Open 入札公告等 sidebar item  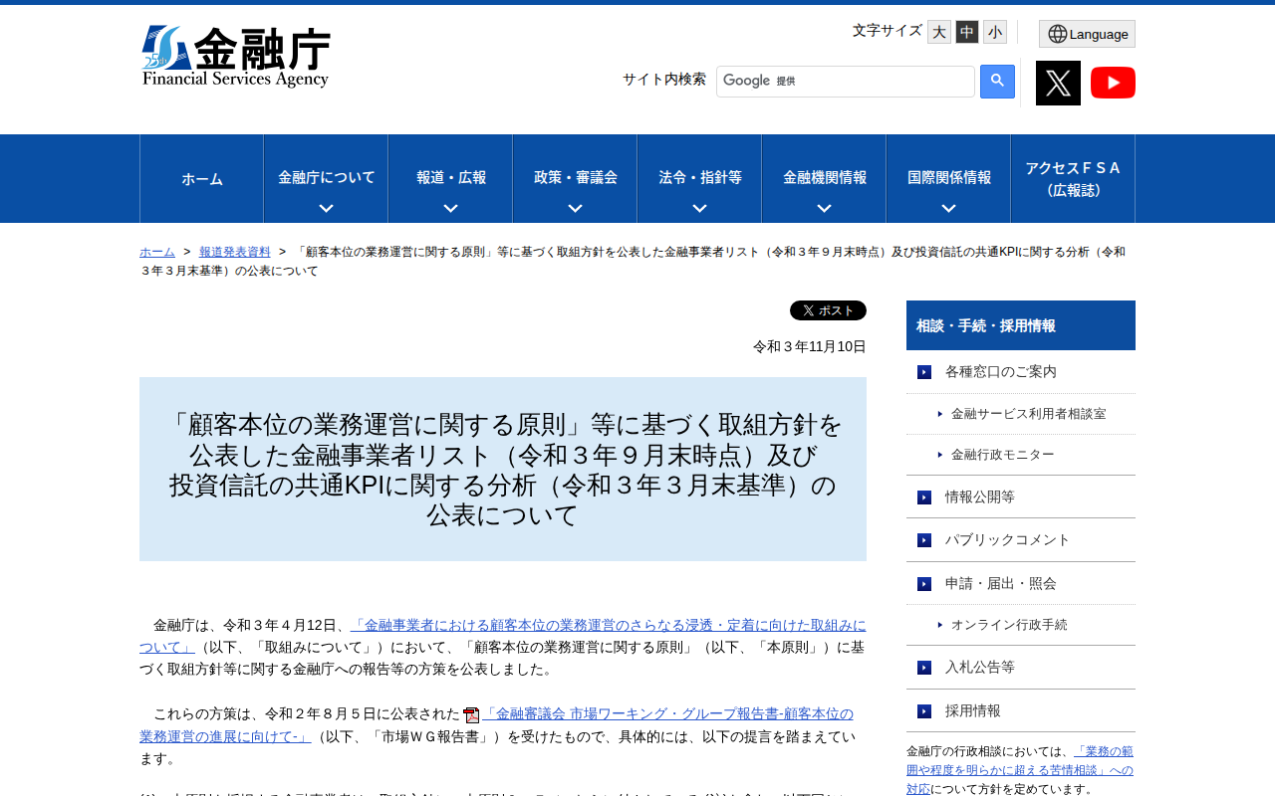pyautogui.click(x=980, y=668)
